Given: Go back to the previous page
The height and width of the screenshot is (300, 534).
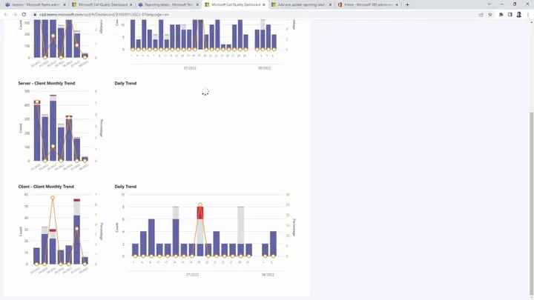Looking at the screenshot, I should click(x=6, y=15).
